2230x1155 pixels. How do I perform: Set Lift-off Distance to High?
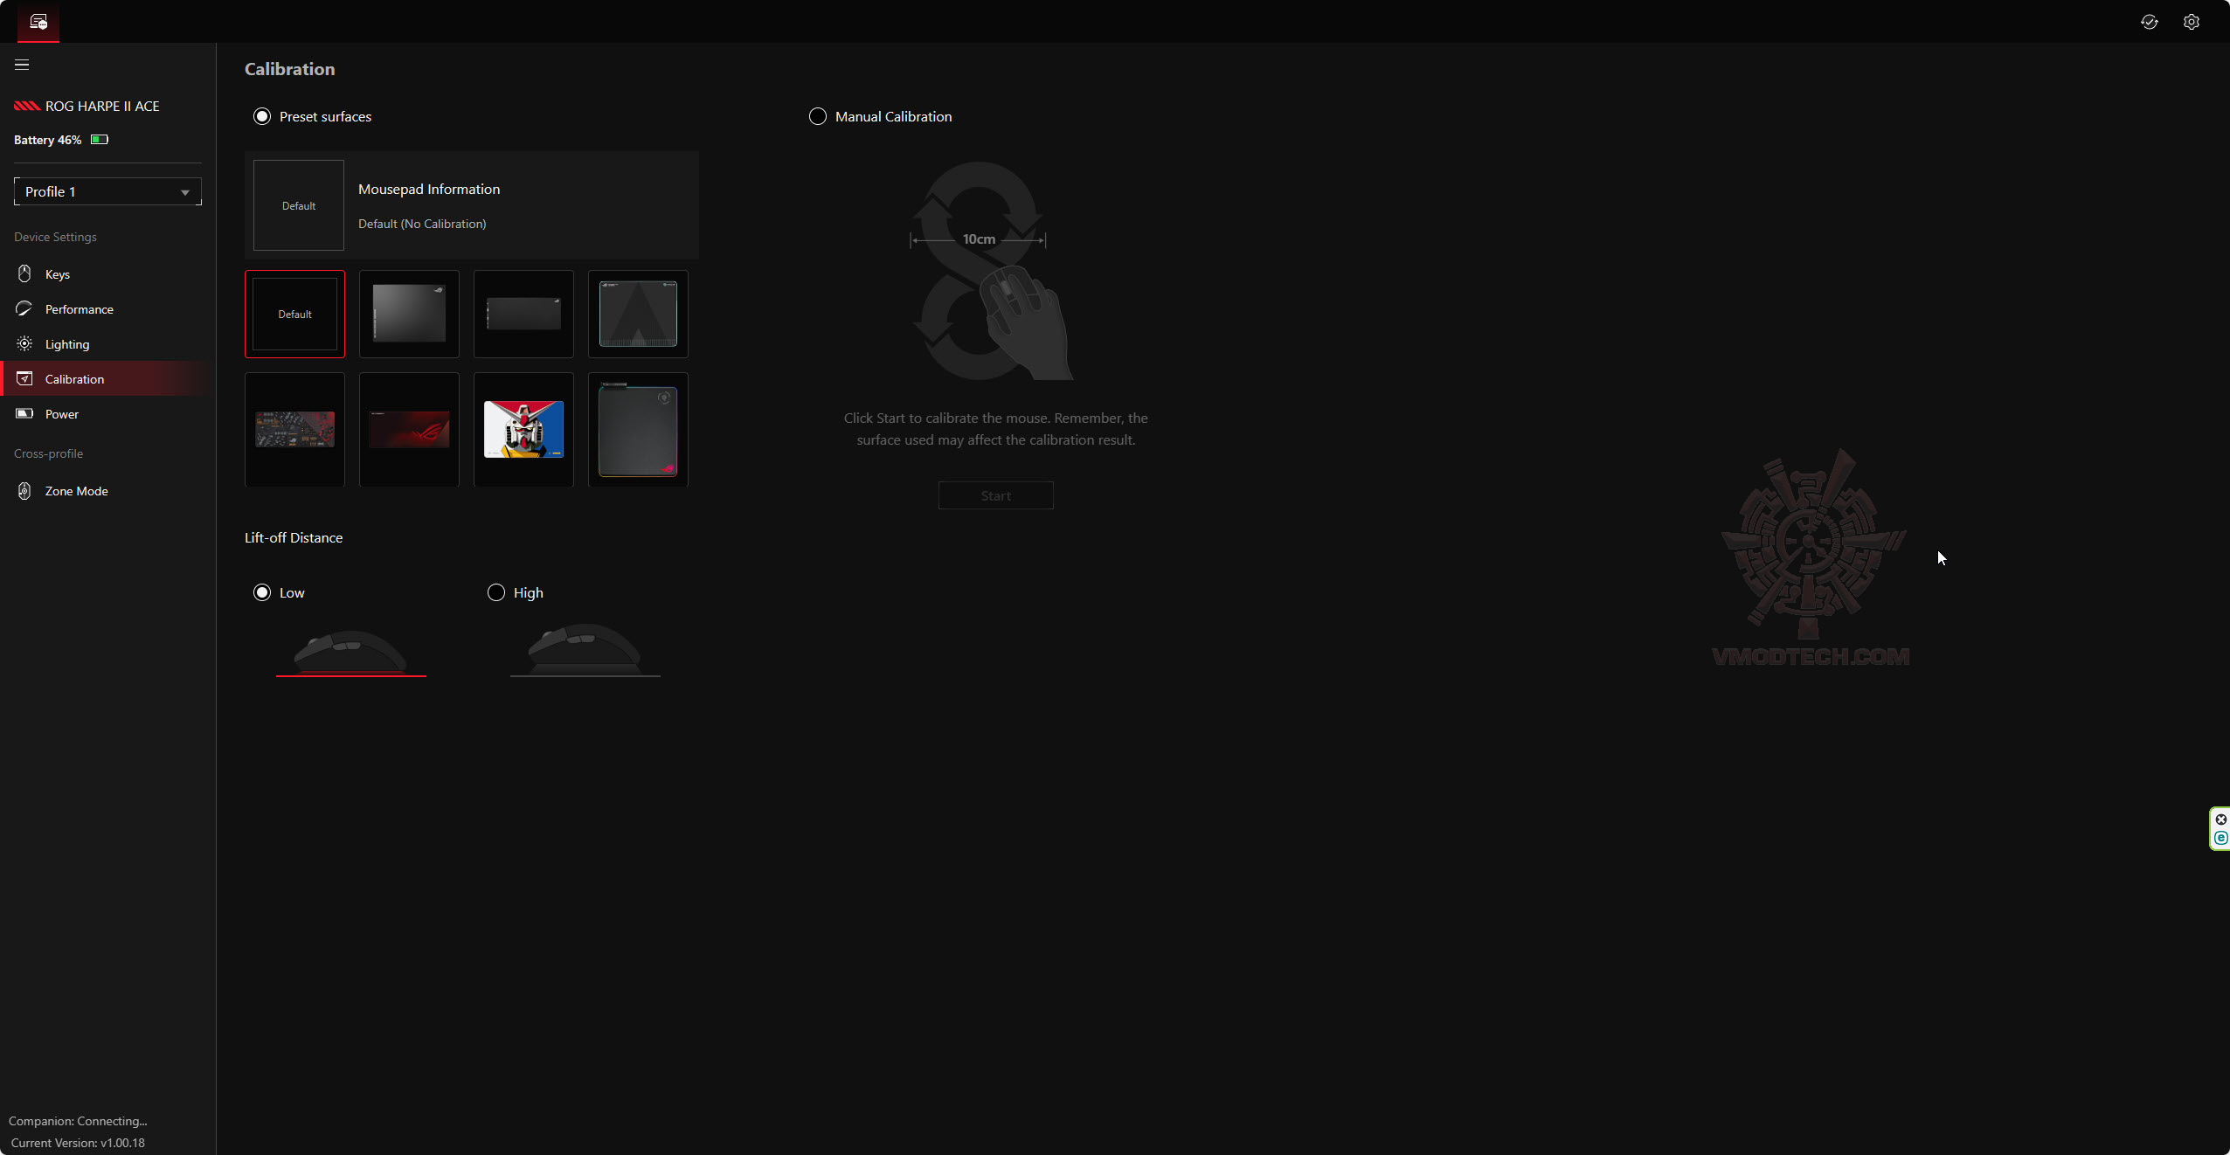(x=496, y=592)
